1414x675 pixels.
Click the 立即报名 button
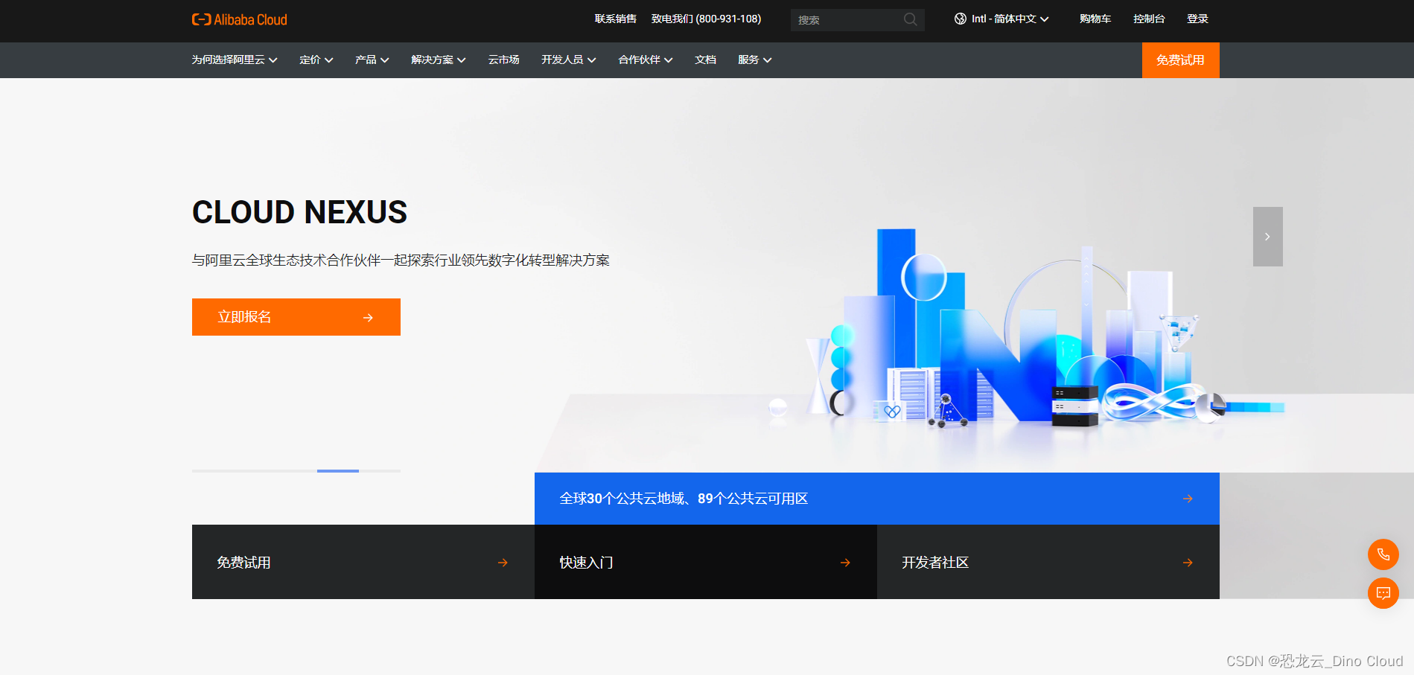[x=296, y=317]
